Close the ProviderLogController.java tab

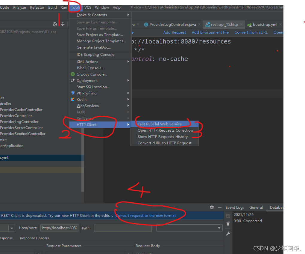[x=199, y=24]
